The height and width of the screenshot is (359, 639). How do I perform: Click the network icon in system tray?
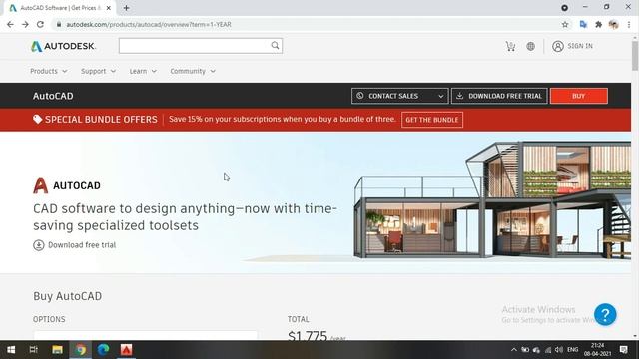[x=548, y=350]
